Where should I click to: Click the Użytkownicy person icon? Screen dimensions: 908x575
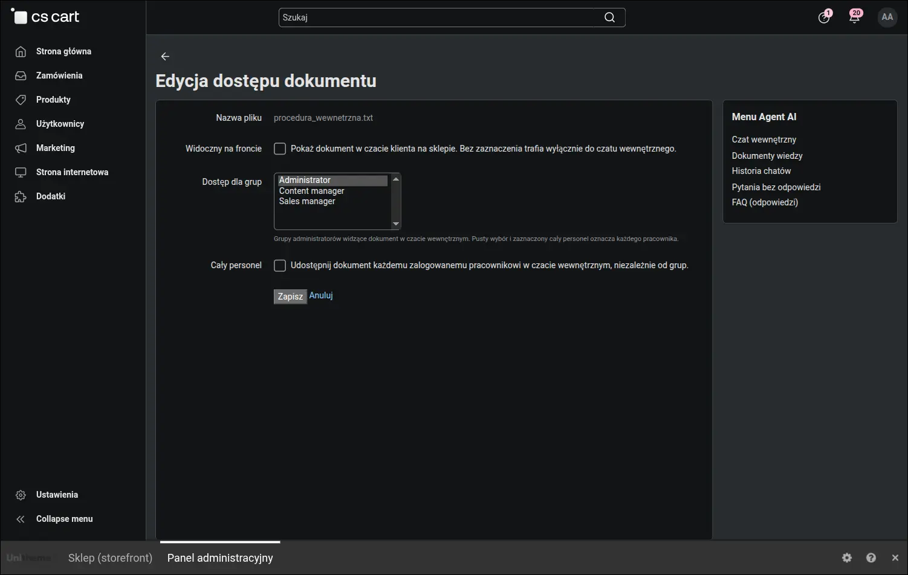pyautogui.click(x=21, y=124)
